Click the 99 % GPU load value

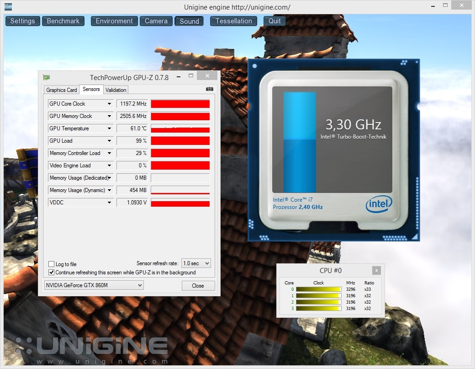[x=132, y=141]
